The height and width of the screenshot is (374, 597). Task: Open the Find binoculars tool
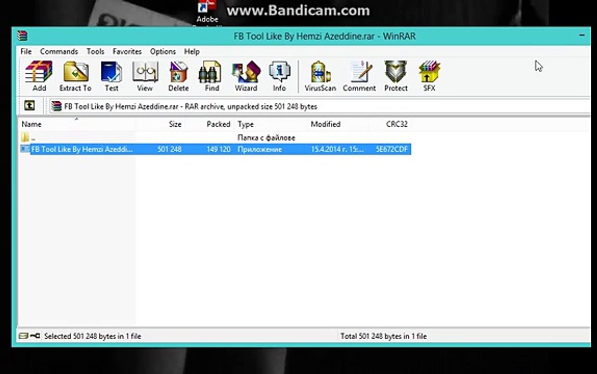coord(212,76)
